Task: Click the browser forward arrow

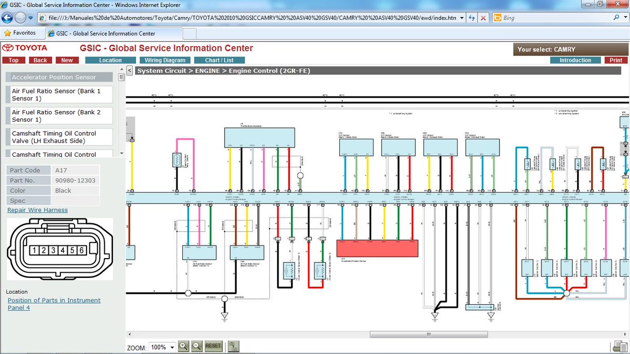Action: pos(20,17)
